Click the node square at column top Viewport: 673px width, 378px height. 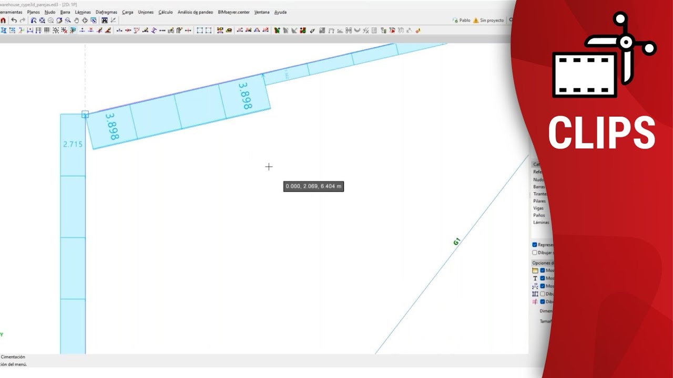point(85,114)
